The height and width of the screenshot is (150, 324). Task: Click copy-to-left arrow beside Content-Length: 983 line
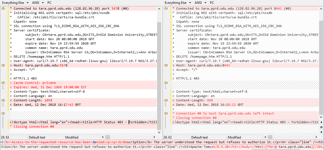[166, 100]
